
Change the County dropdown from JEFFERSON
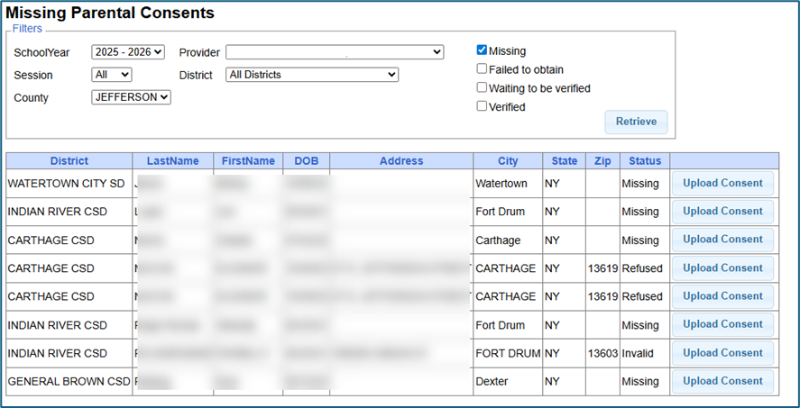coord(131,97)
